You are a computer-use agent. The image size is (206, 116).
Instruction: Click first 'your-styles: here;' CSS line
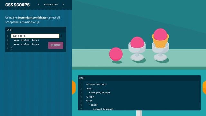[x=26, y=40]
